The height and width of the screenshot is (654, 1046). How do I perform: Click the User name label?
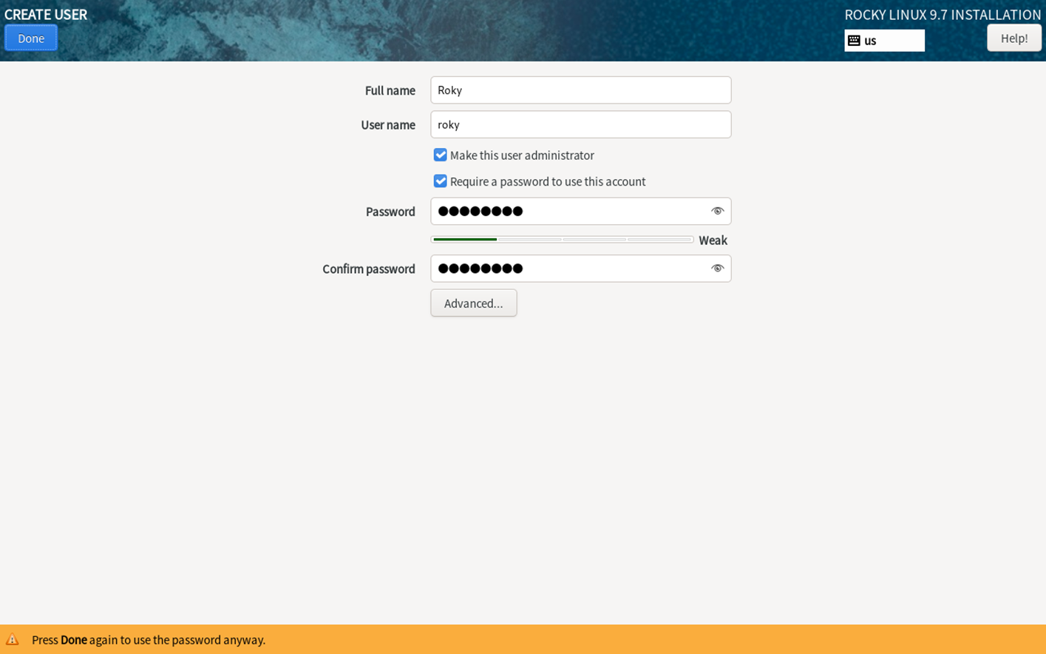(x=388, y=125)
